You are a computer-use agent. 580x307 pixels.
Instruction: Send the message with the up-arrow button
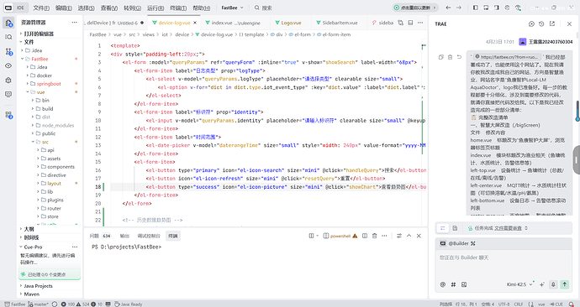tap(565, 284)
